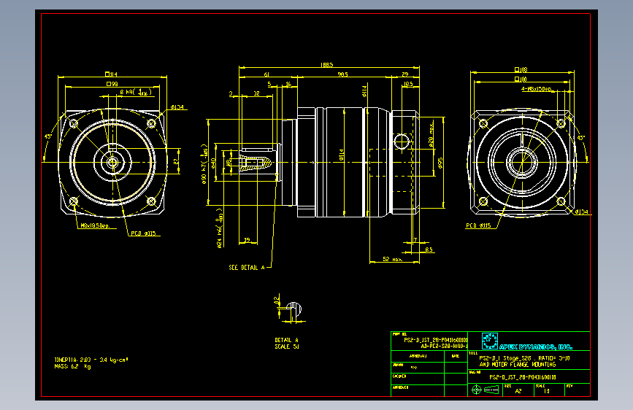The height and width of the screenshot is (410, 633).
Task: Click the A2 size value
Action: 518,391
